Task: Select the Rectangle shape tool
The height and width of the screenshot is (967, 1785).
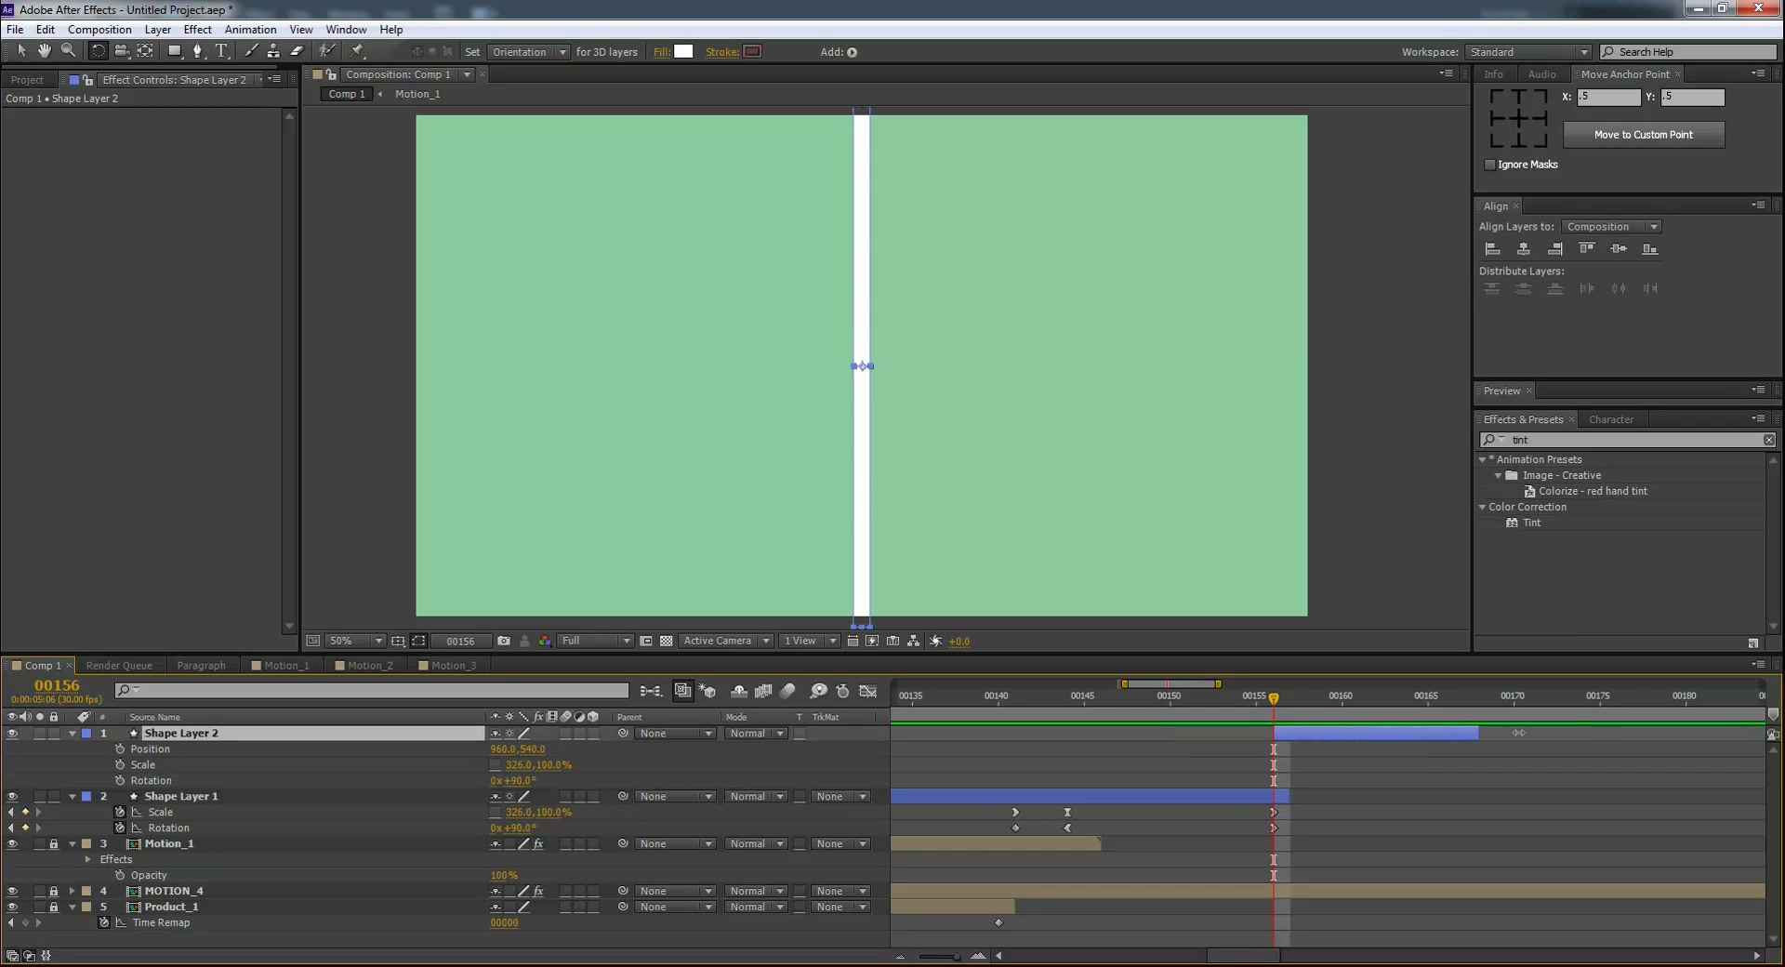Action: coord(174,51)
